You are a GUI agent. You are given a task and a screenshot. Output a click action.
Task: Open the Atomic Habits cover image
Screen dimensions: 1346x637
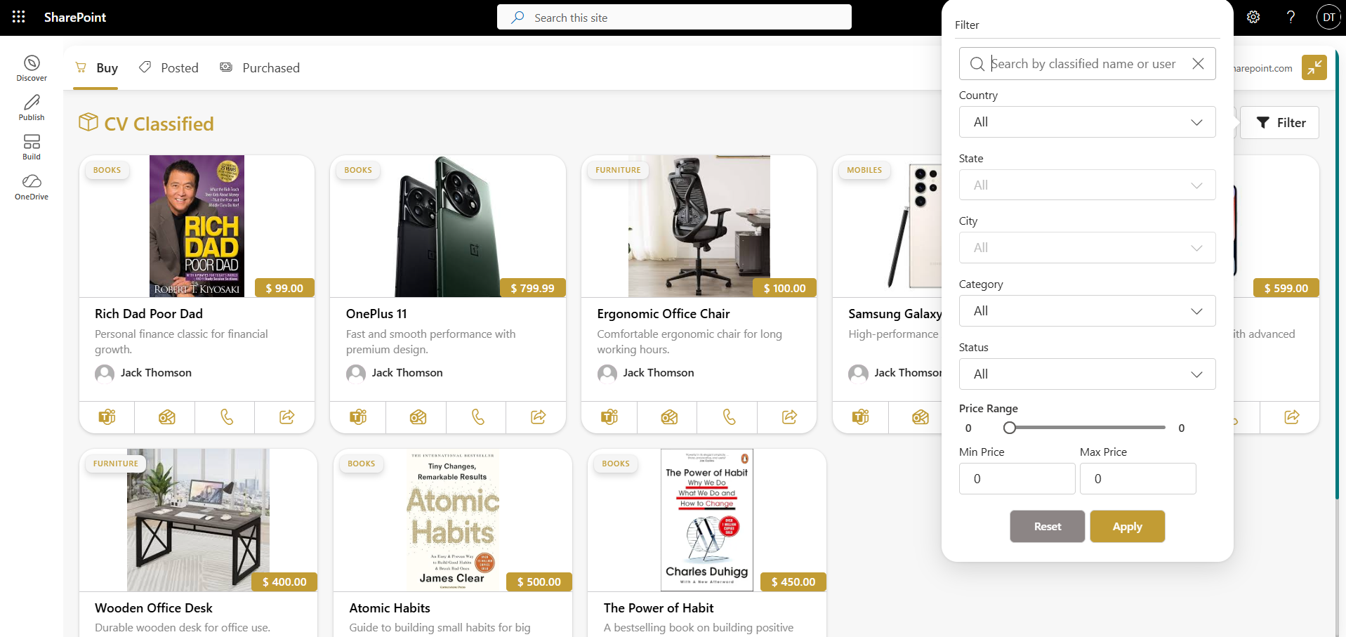(453, 520)
